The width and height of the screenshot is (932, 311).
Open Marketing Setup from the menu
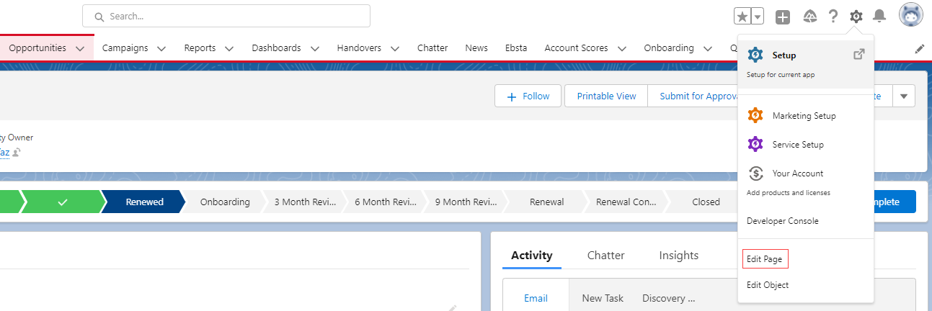804,115
